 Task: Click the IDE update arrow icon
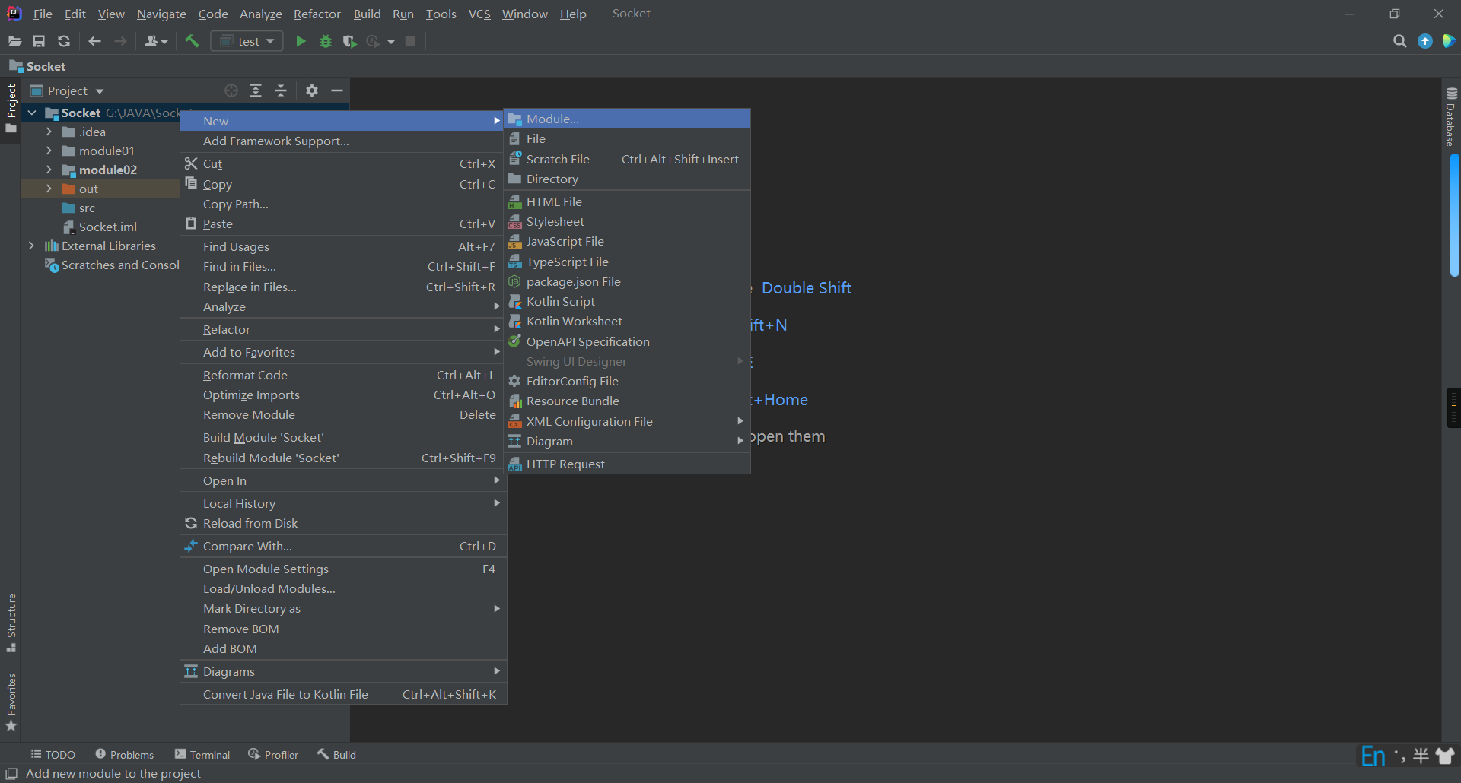point(1425,41)
